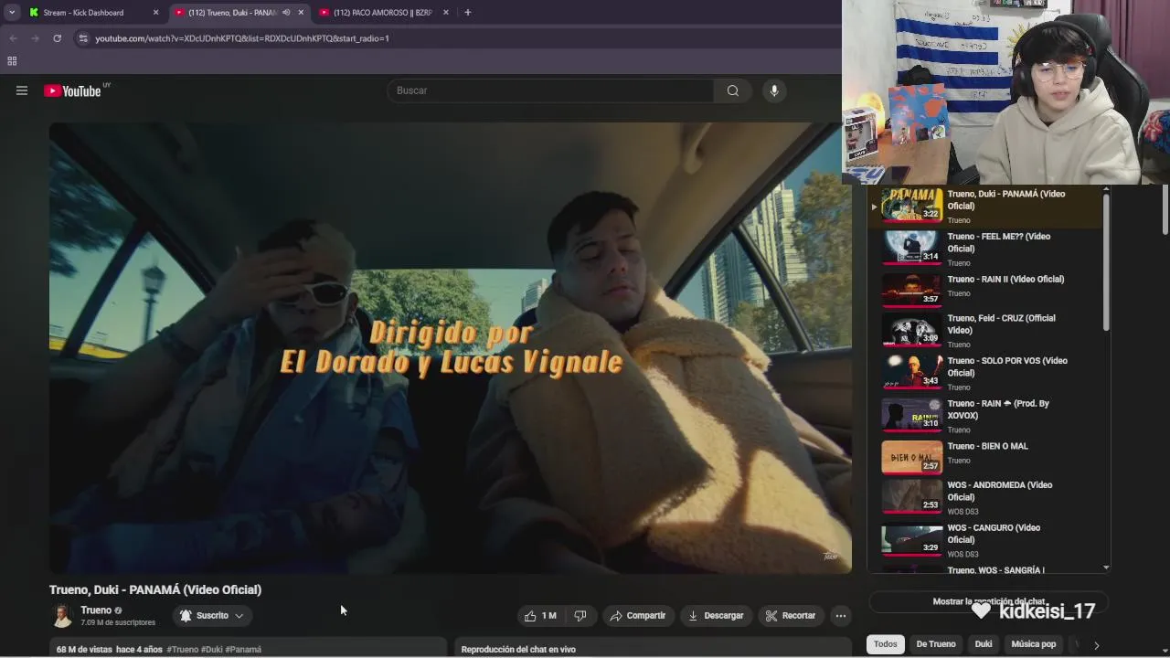Play WOS - CANGURO thumbnail

point(911,539)
